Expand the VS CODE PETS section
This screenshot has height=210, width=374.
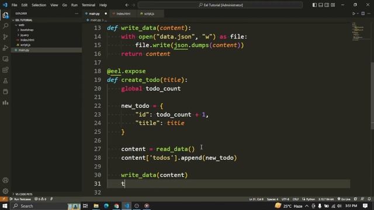coord(47,194)
